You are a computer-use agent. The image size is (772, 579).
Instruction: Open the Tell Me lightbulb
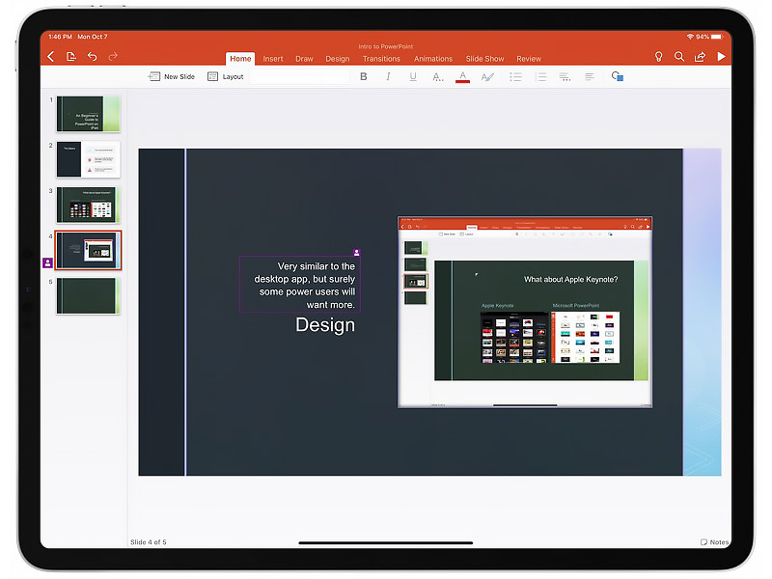[x=658, y=57]
